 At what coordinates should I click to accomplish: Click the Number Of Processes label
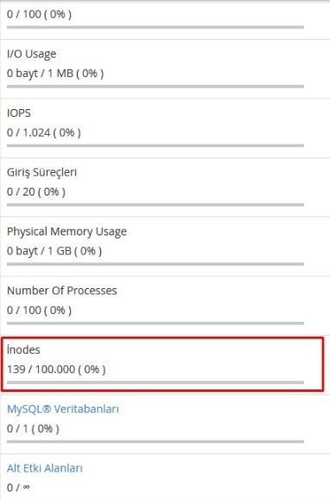point(62,291)
